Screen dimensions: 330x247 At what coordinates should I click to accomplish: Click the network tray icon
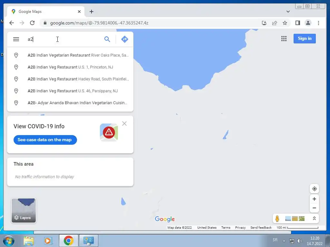(292, 241)
